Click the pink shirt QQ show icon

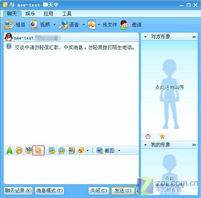pos(148,136)
